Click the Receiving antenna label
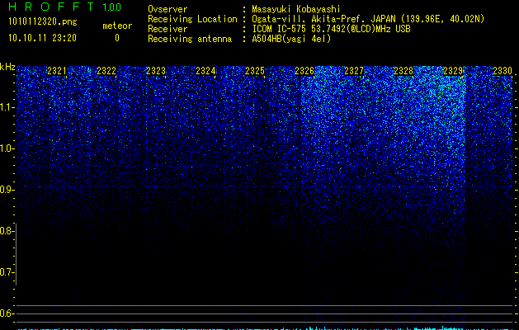The height and width of the screenshot is (330, 519). 190,39
